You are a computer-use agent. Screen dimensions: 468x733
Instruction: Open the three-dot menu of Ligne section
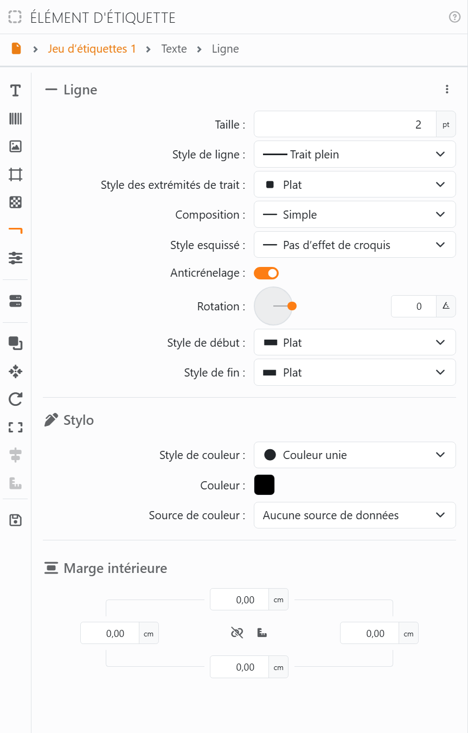coord(447,90)
